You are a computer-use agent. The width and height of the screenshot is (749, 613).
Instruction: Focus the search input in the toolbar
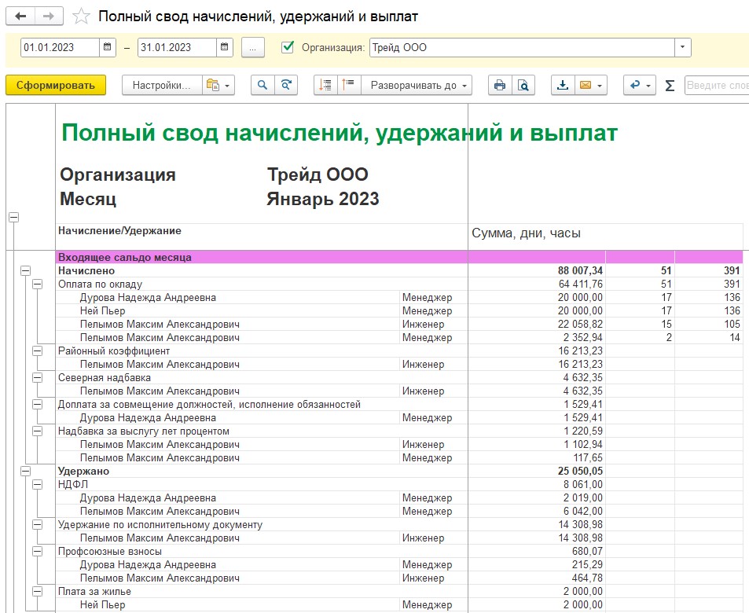[x=717, y=86]
